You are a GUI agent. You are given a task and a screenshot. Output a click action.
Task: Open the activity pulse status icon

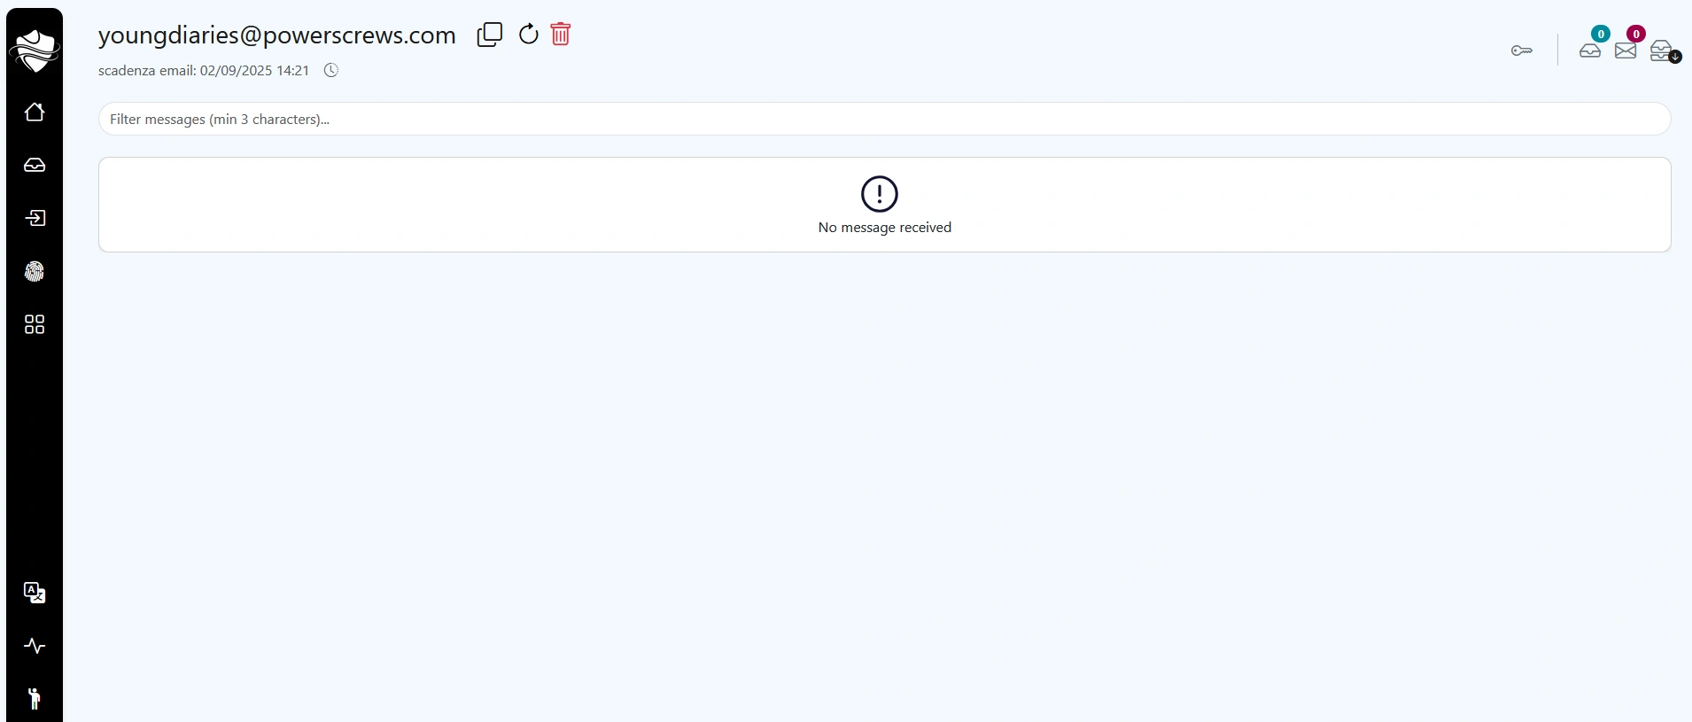(x=35, y=646)
